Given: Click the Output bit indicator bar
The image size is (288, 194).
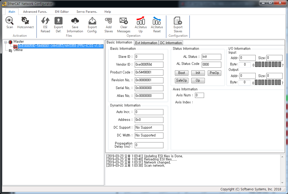Looking at the screenshot, I should [268, 82].
